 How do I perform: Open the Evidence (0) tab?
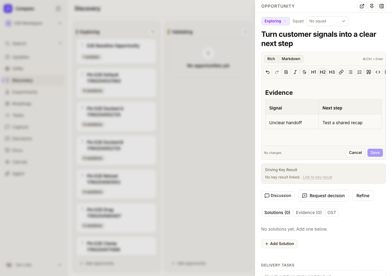tap(309, 213)
